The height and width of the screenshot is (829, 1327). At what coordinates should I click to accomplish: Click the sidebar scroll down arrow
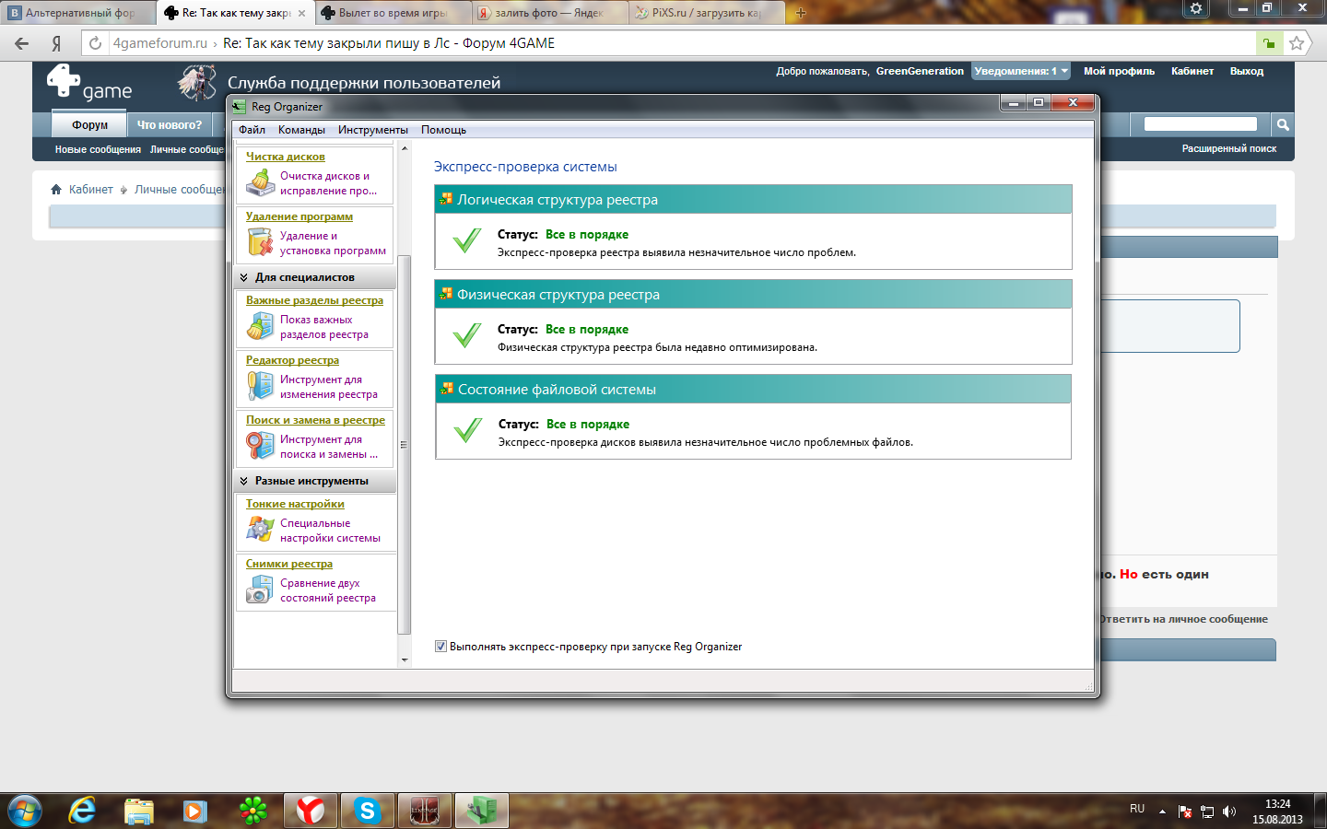(x=404, y=660)
